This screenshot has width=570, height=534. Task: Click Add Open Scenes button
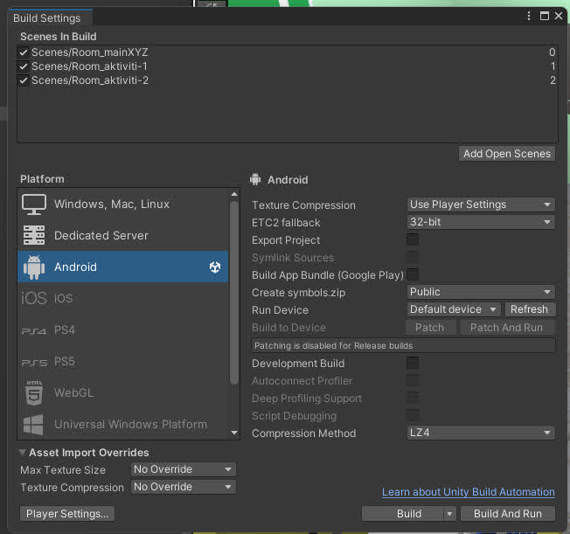tap(507, 154)
